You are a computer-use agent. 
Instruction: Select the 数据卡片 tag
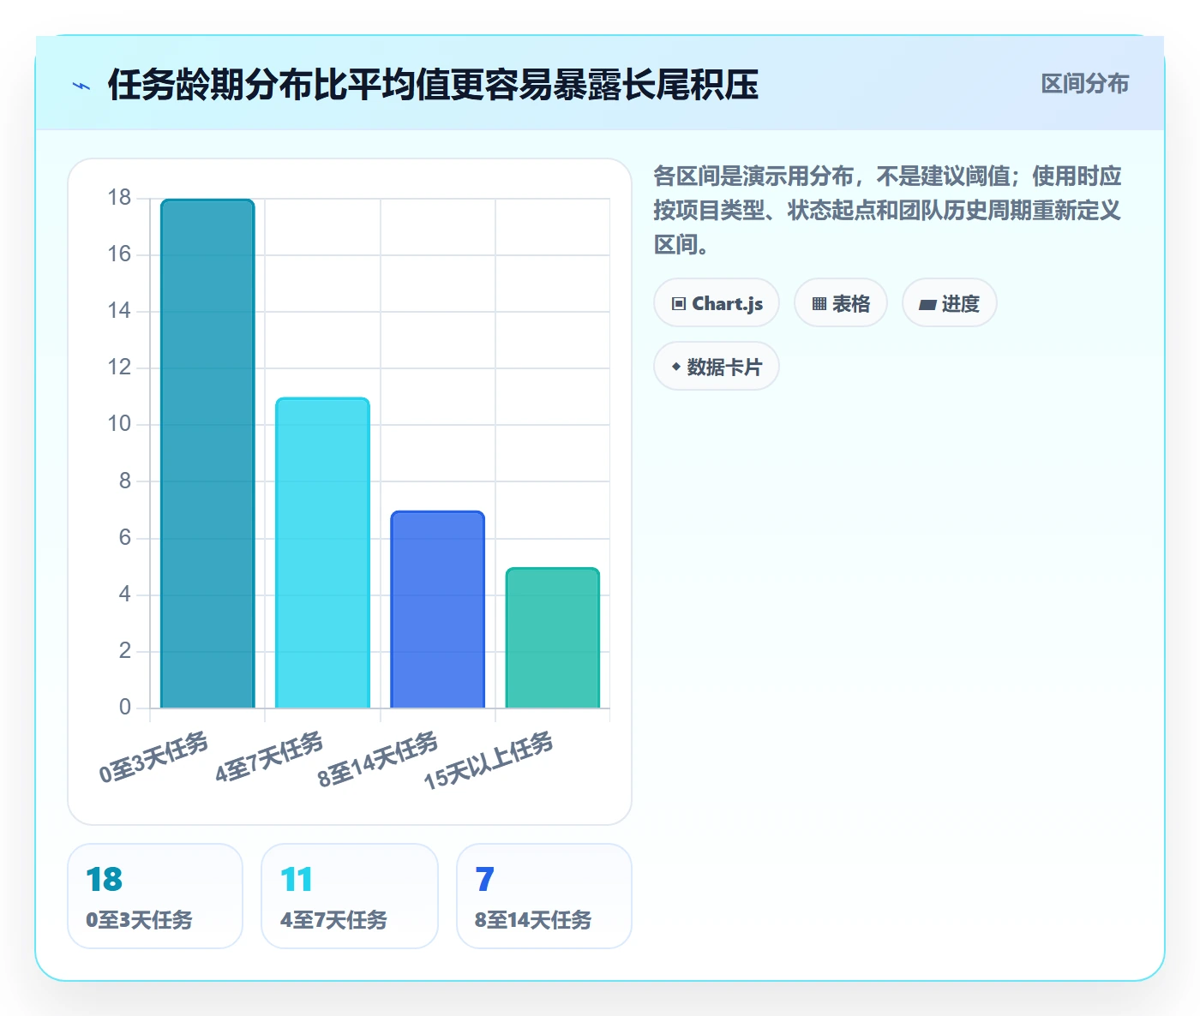[717, 367]
